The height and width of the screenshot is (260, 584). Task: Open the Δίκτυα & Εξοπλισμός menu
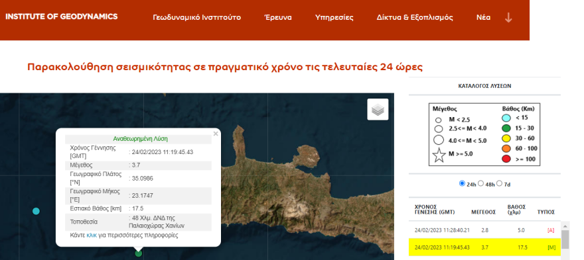pyautogui.click(x=415, y=17)
